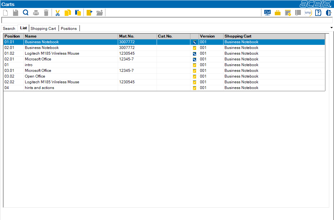Screen dimensions: 334x220
Task: Switch to the Search tab
Action: click(9, 29)
